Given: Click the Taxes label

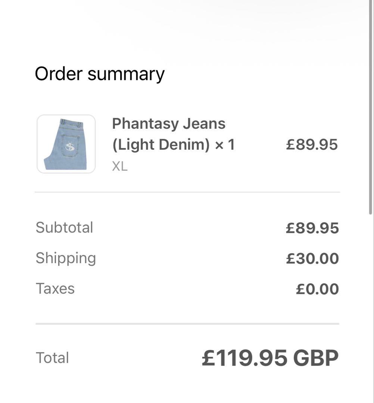Looking at the screenshot, I should click(55, 289).
